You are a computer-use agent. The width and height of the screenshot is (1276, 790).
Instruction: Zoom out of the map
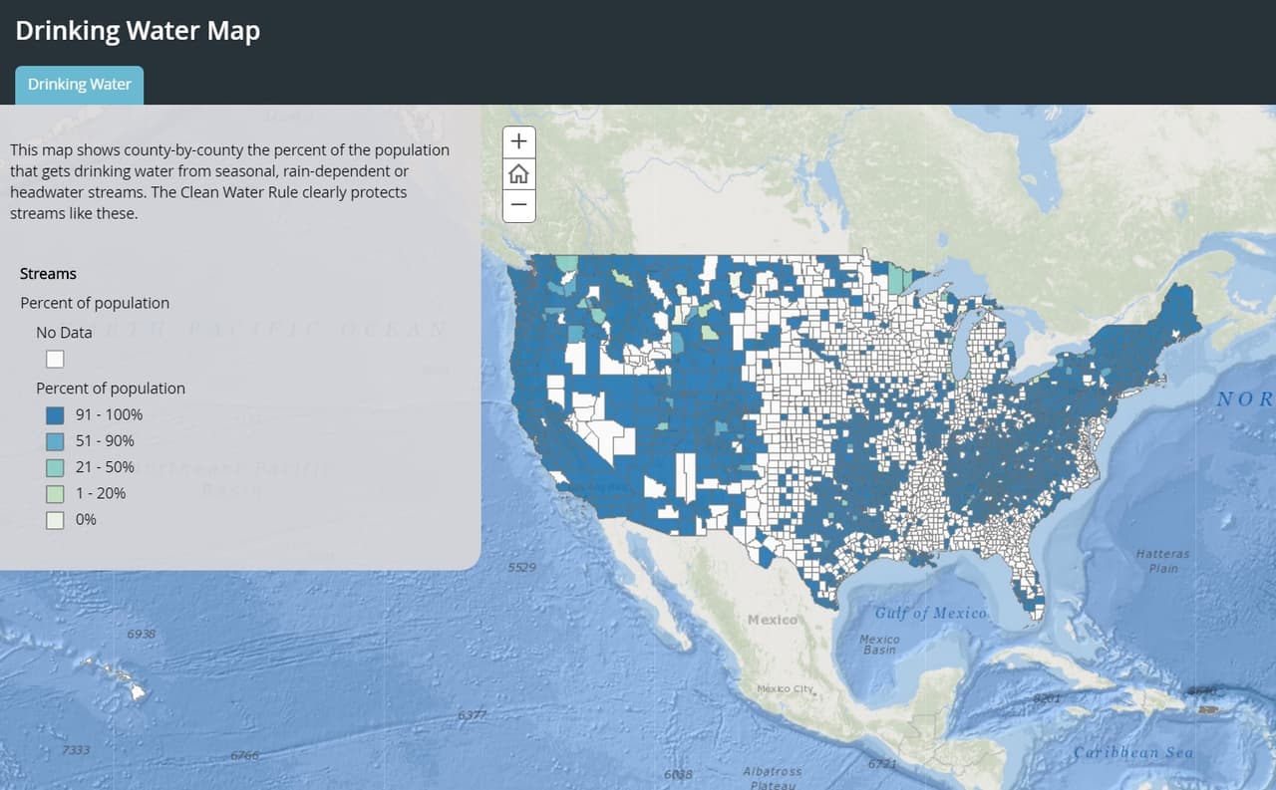click(x=518, y=205)
